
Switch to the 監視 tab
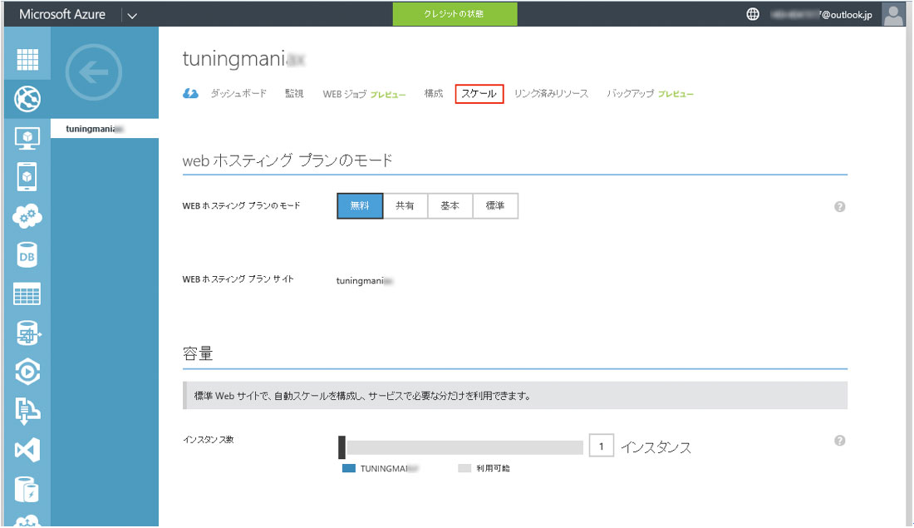pyautogui.click(x=294, y=93)
